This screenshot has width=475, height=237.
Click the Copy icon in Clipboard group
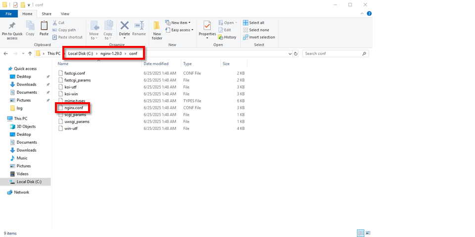tap(30, 26)
